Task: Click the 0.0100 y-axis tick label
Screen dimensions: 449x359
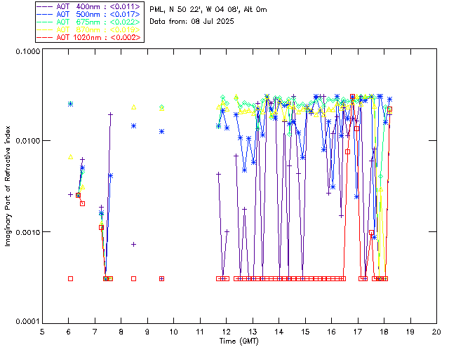Action: pos(26,142)
